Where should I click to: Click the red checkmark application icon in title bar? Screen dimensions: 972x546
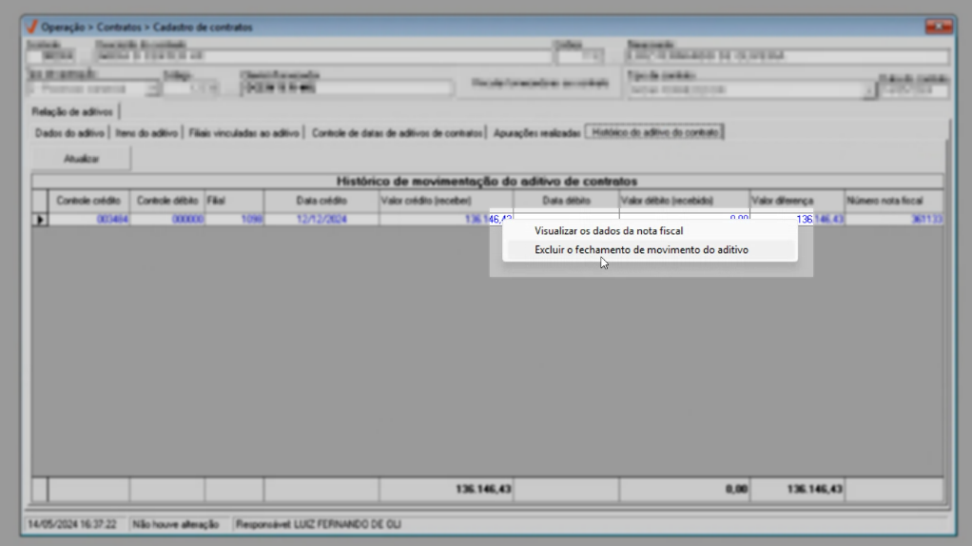(x=31, y=27)
